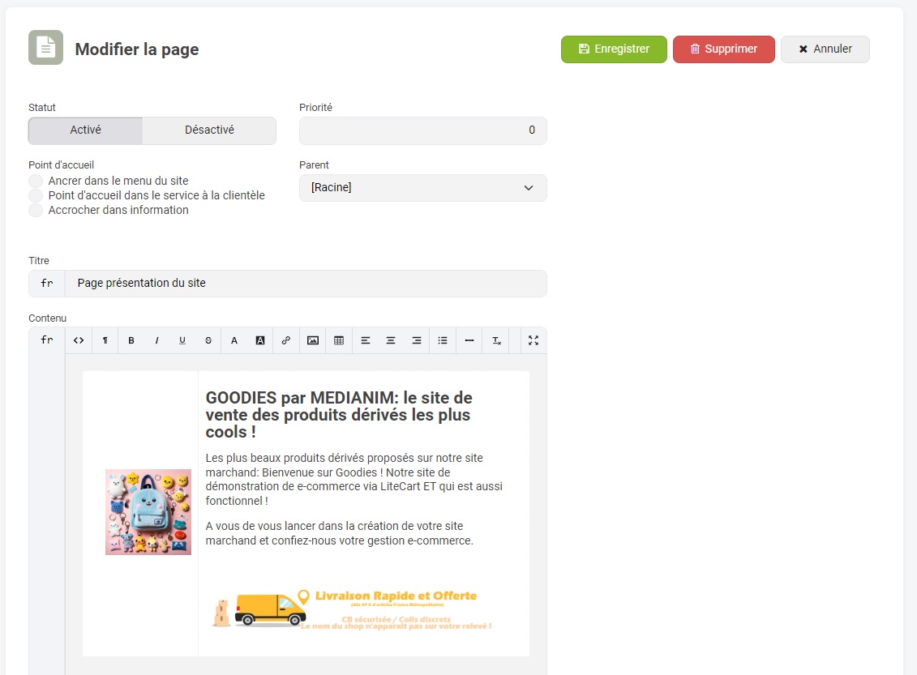The width and height of the screenshot is (917, 675).
Task: Clear text formatting
Action: coord(496,340)
